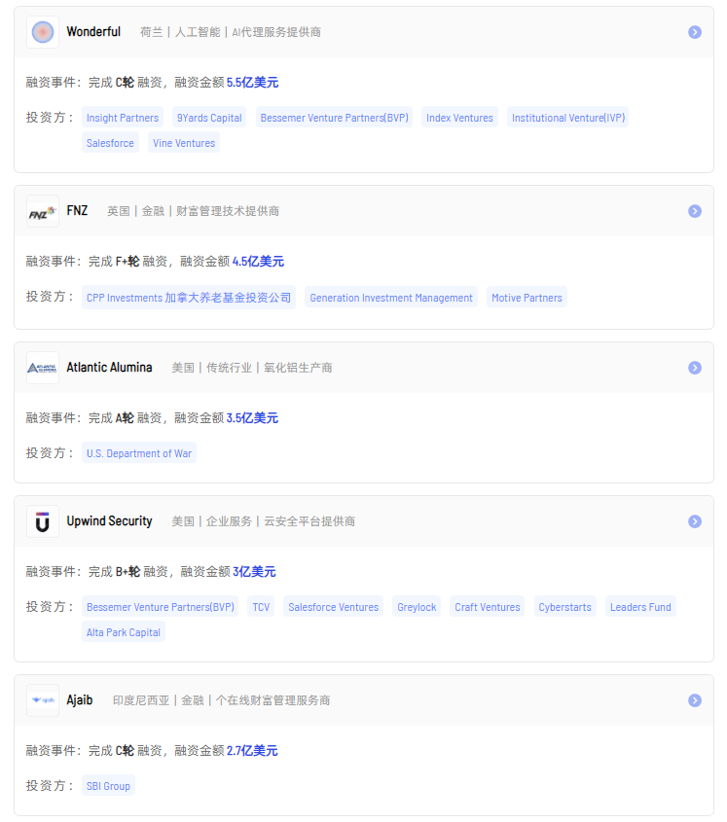Open the CPP Investments investor tag
The height and width of the screenshot is (822, 727).
pyautogui.click(x=189, y=298)
